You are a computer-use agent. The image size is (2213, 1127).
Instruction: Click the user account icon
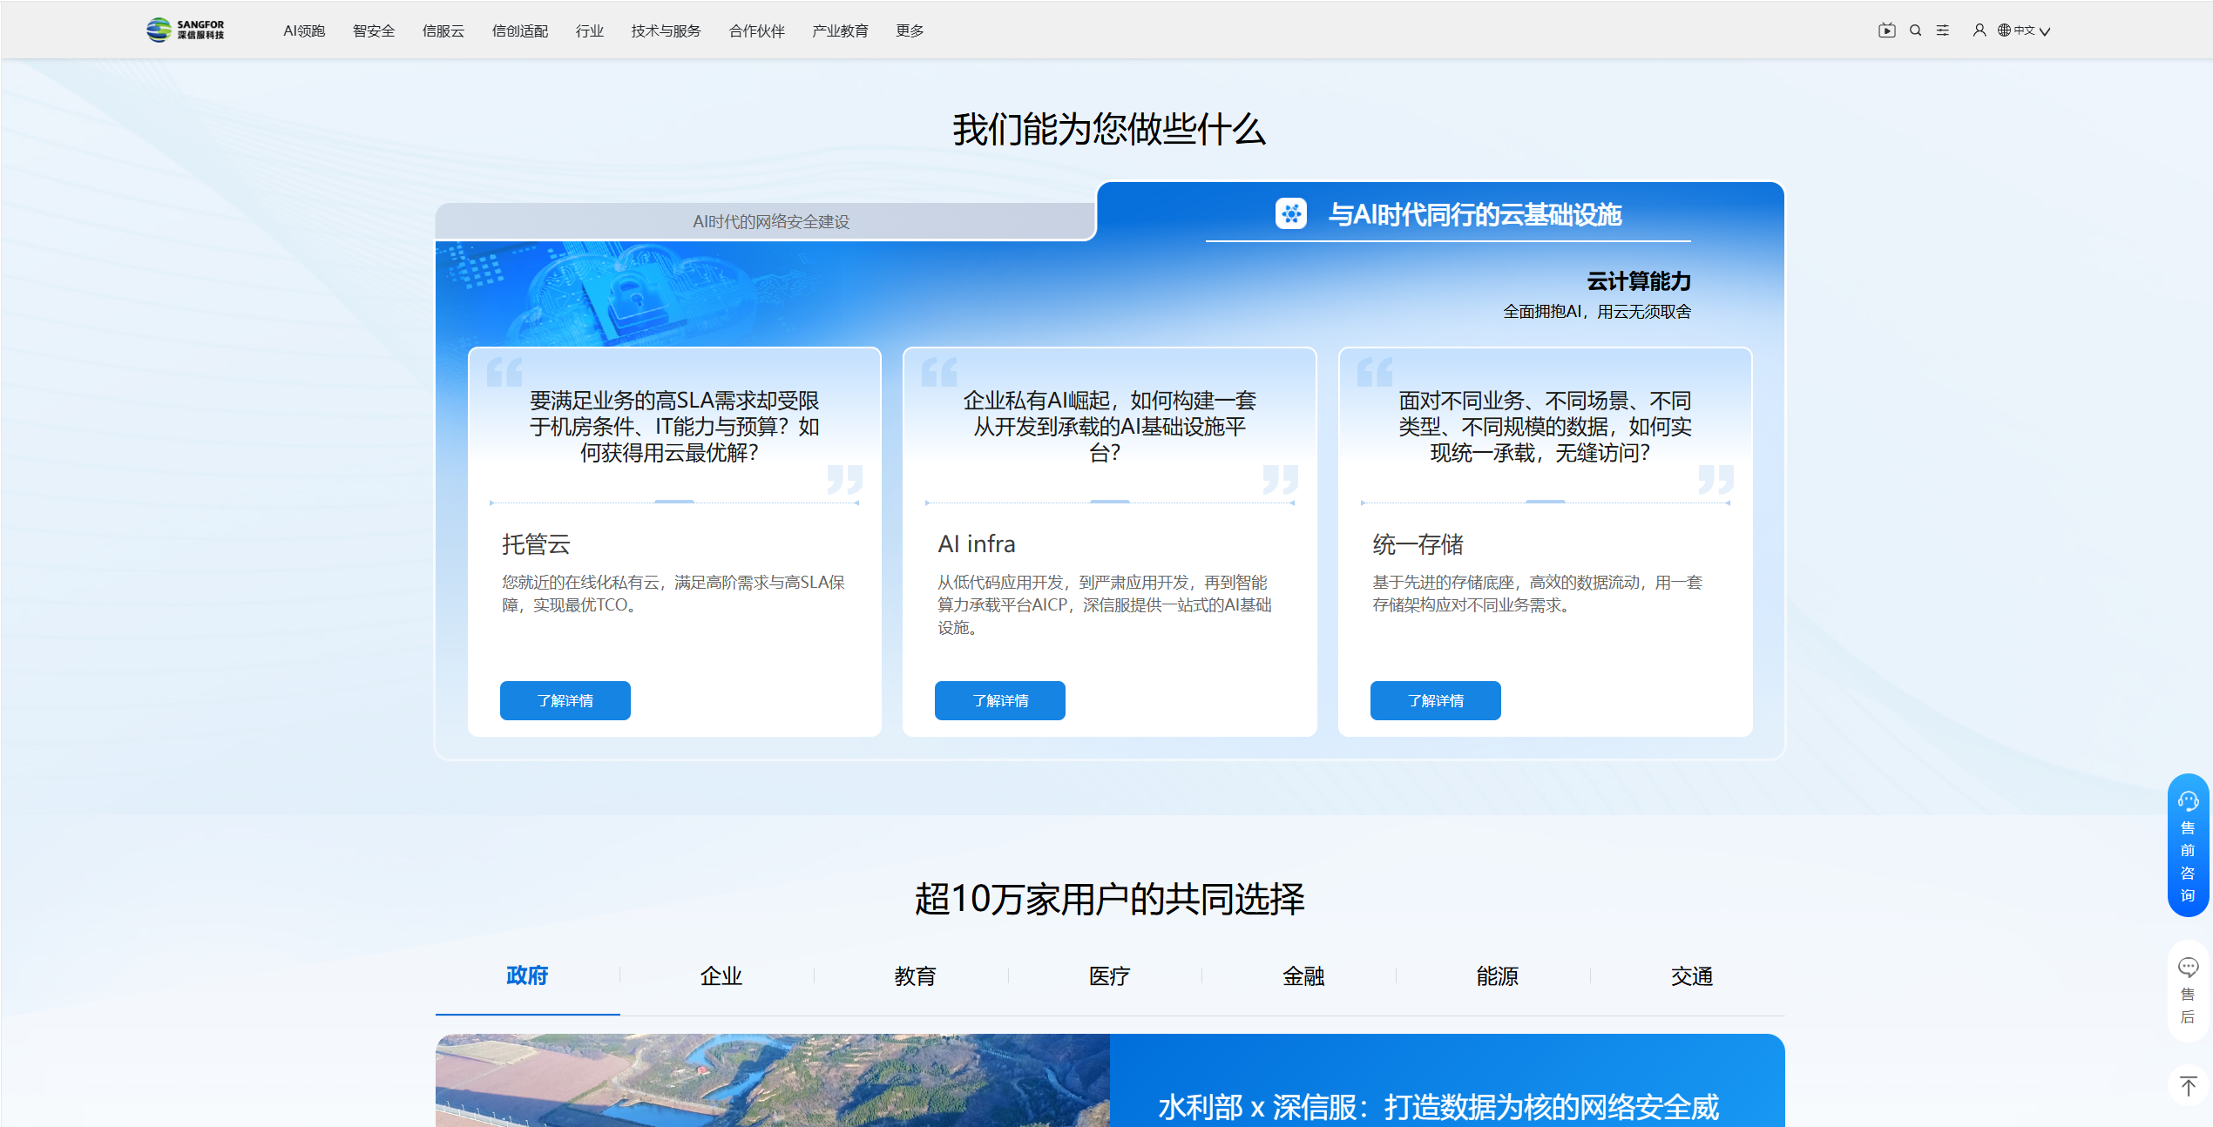click(x=1980, y=30)
